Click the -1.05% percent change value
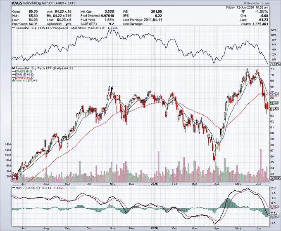The image size is (281, 231). click(262, 12)
